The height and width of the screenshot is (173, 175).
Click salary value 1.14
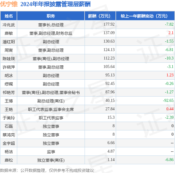111,160
